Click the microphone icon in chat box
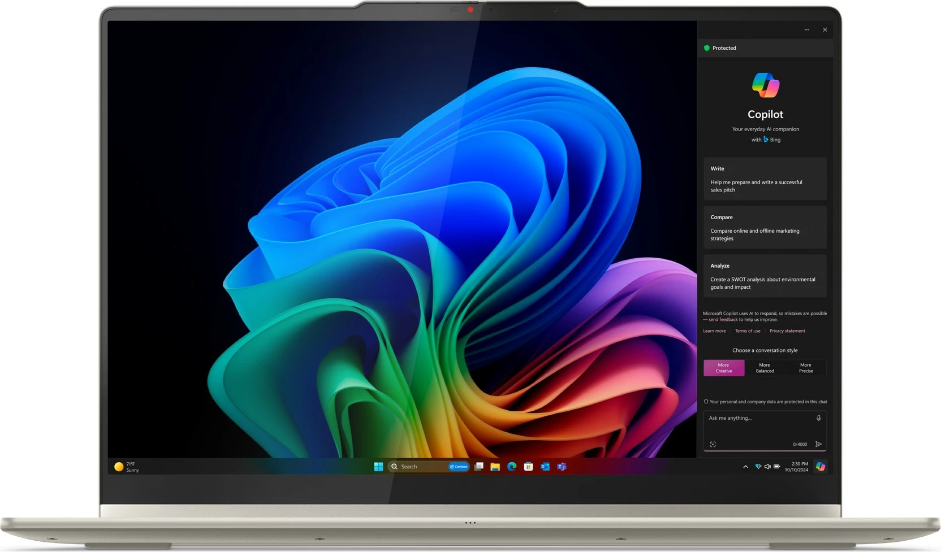Viewport: 941px width, 552px height. 818,418
